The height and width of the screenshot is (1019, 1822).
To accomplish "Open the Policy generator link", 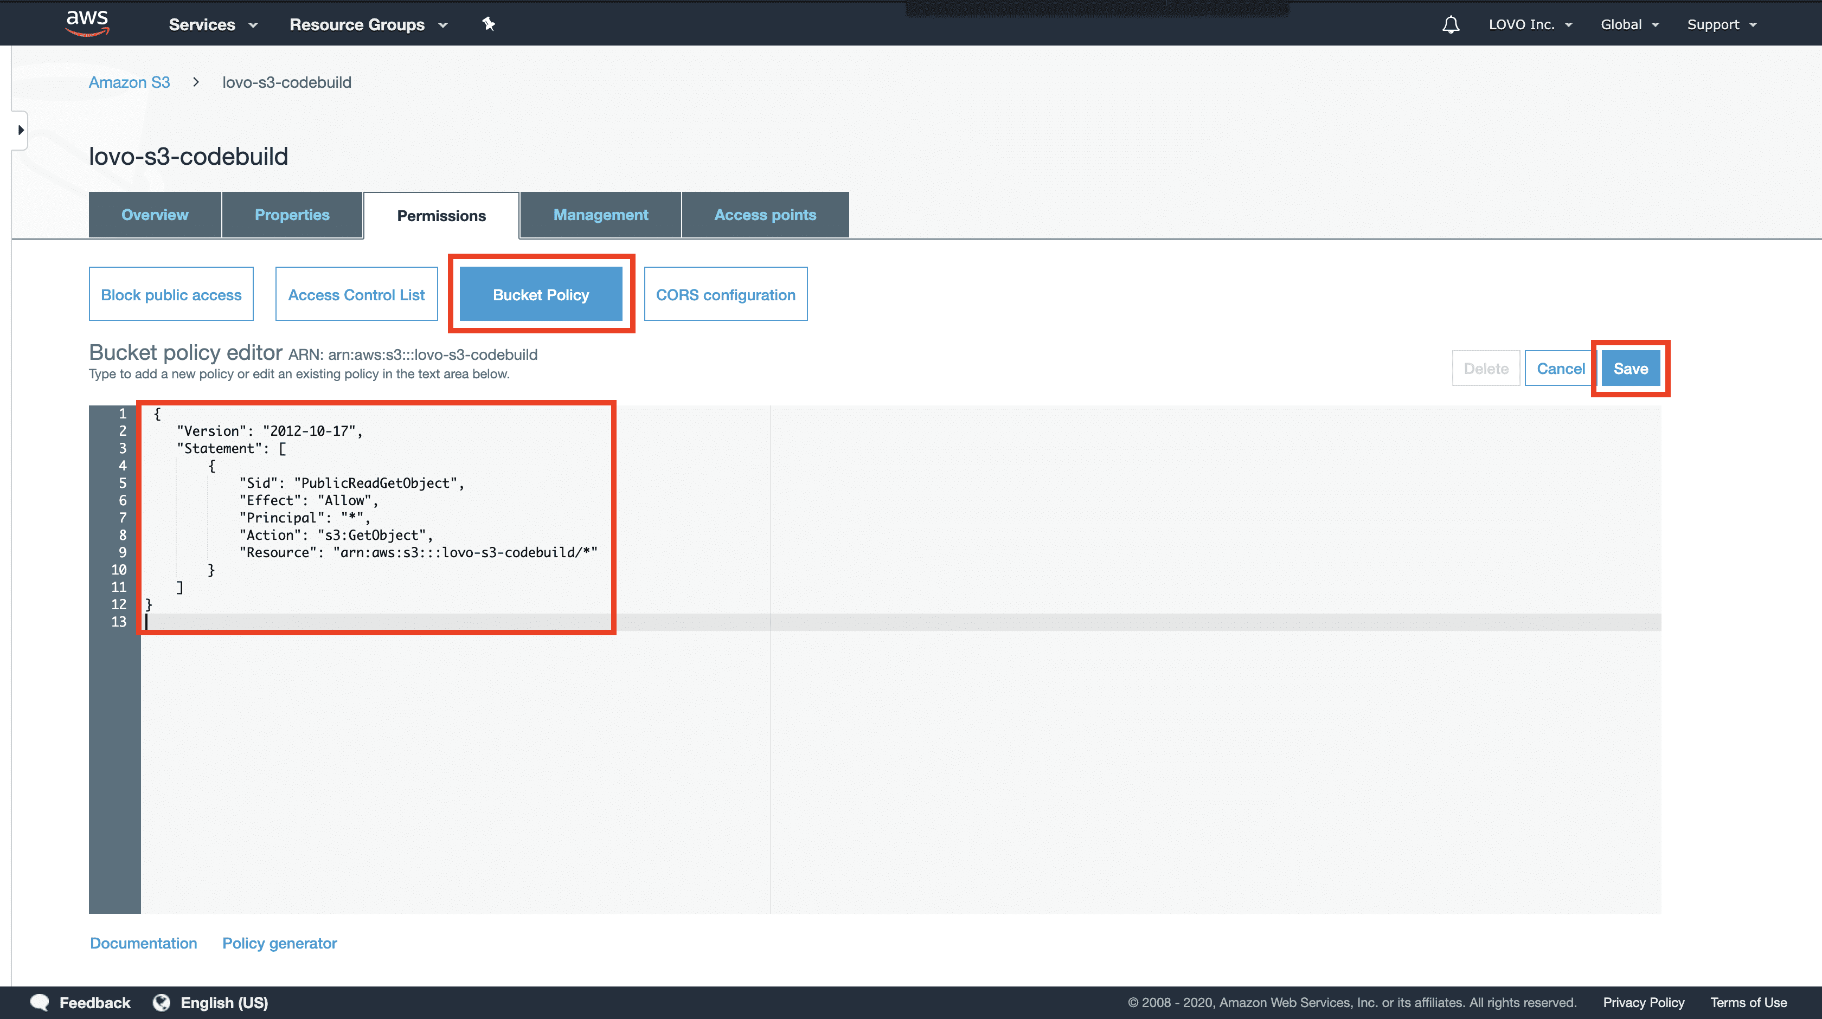I will 279,943.
